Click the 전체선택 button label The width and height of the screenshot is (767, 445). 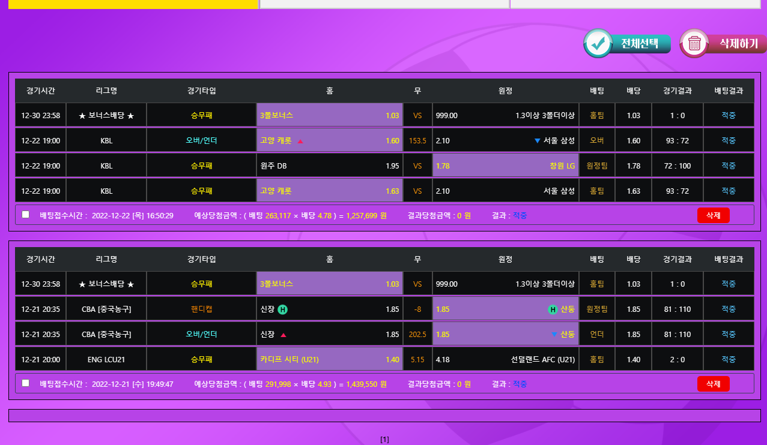[x=639, y=44]
